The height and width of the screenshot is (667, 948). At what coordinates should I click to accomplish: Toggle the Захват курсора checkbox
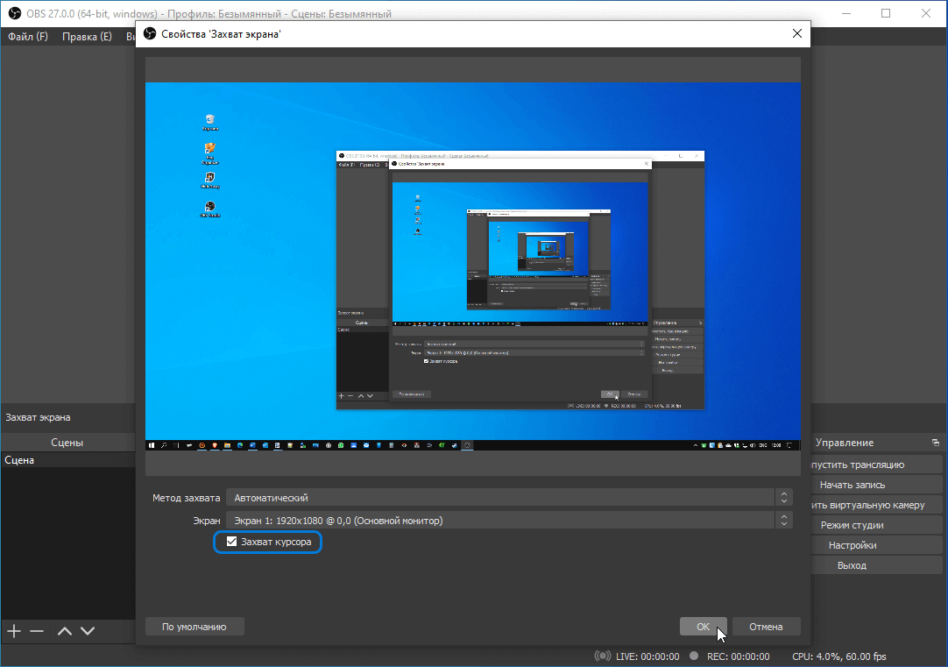[231, 541]
